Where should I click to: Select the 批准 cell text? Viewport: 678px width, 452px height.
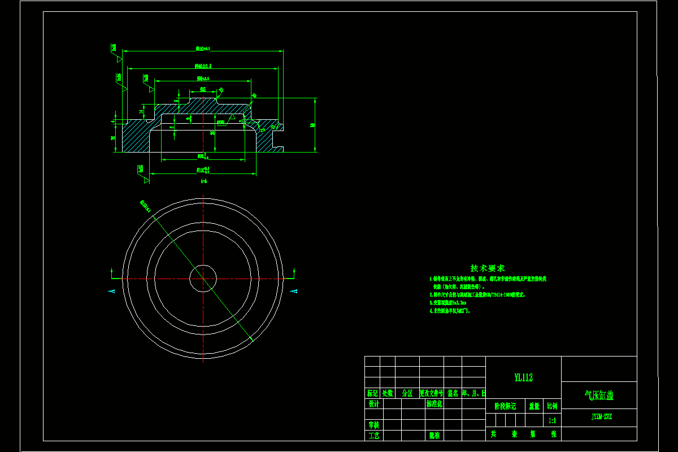(434, 436)
